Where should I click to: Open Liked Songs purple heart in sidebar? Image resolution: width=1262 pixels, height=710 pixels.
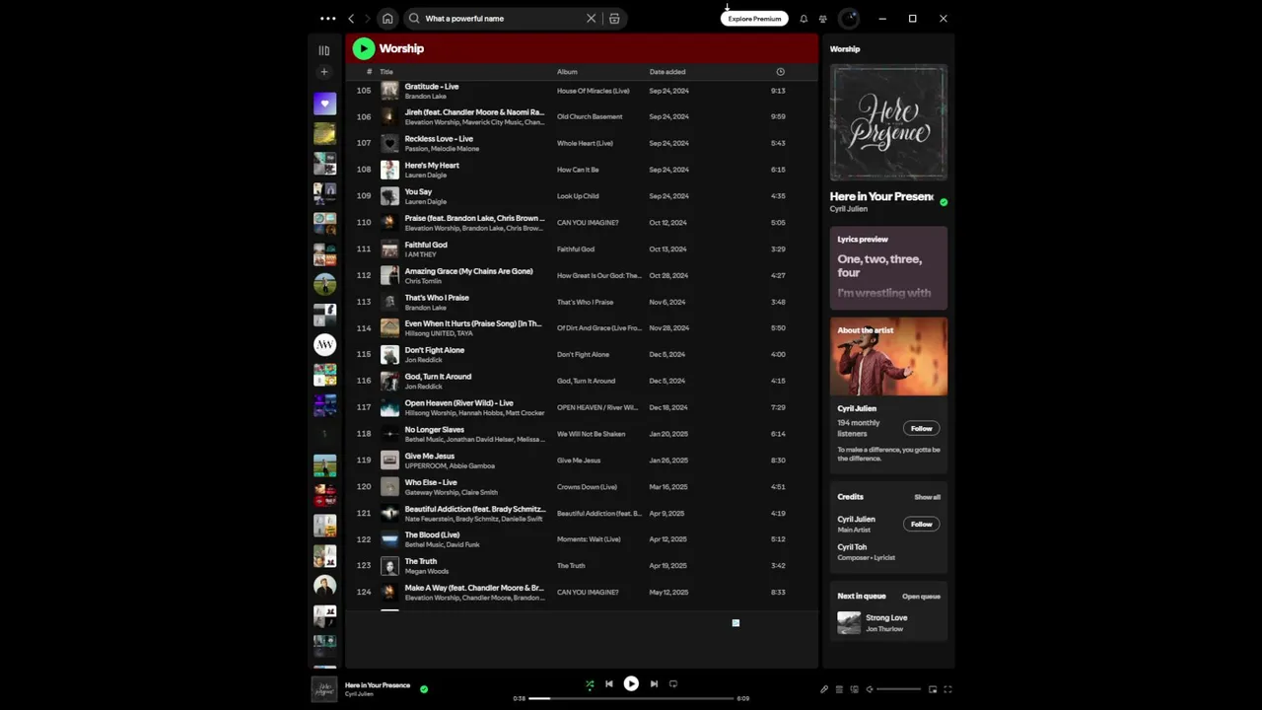tap(324, 104)
